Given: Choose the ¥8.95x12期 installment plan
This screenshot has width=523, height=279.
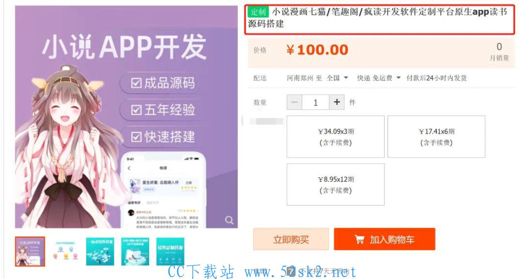Looking at the screenshot, I should 336,184.
